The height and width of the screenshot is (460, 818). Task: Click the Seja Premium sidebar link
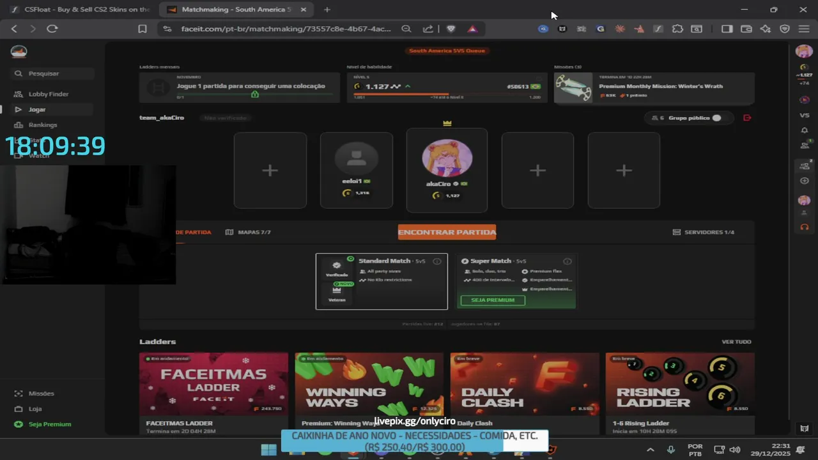(49, 424)
